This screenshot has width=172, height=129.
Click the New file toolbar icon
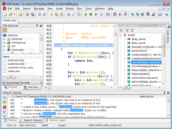point(5,15)
